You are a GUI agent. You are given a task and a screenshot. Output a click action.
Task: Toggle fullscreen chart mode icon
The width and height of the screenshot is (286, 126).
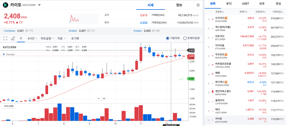(5, 38)
